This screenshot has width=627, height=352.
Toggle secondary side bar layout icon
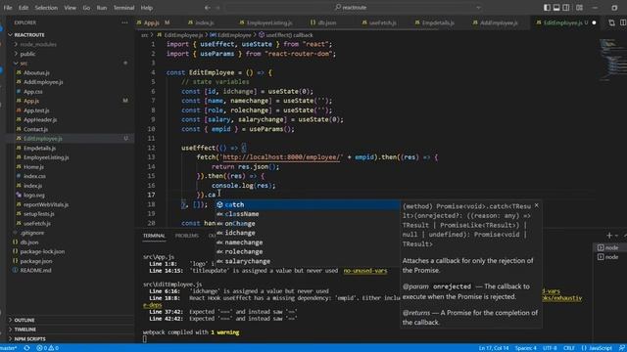566,8
